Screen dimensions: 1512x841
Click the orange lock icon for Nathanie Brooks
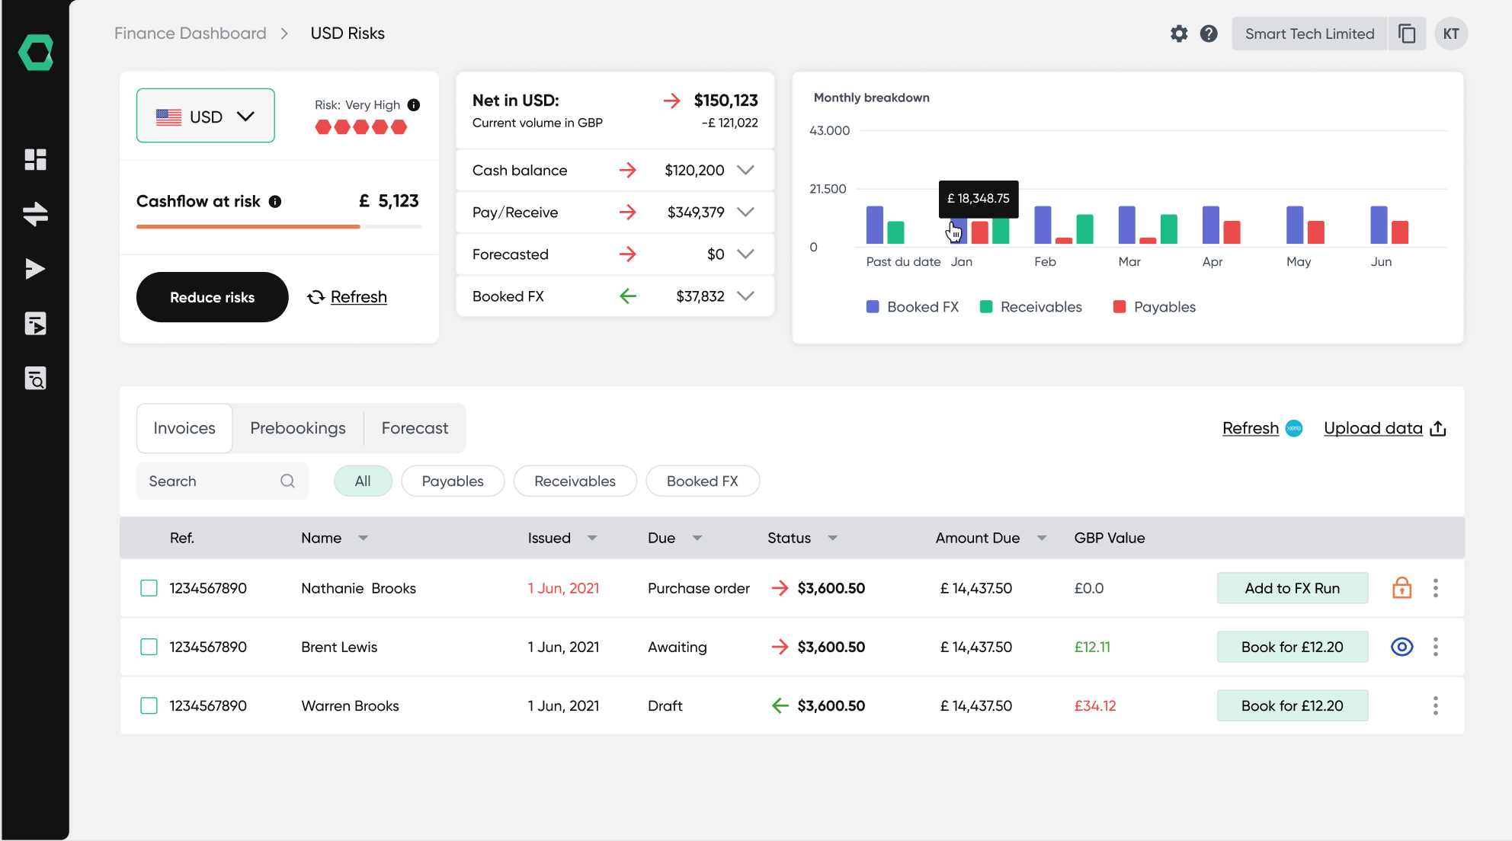click(x=1401, y=588)
